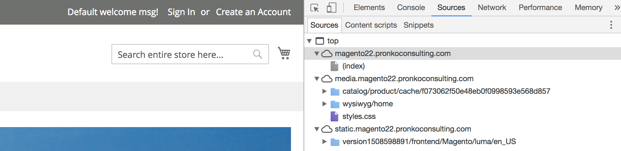Collapse the magento22.pronkoconsulting.com domain

317,53
